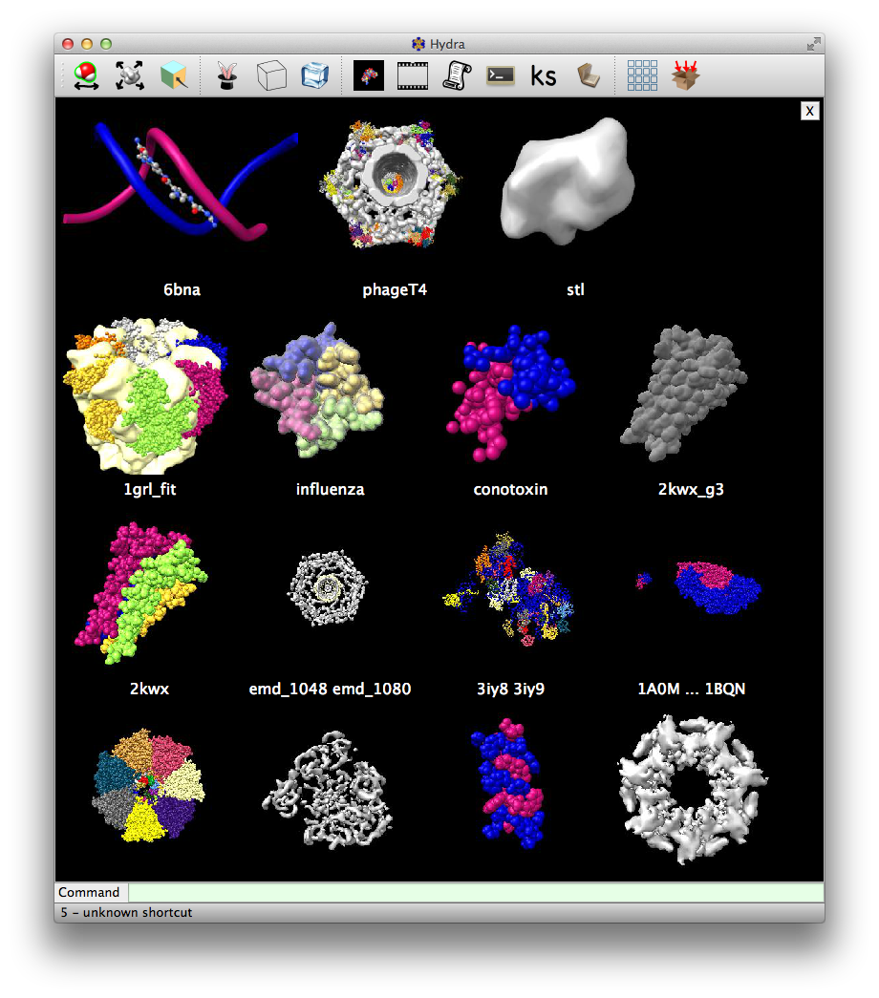Click in the Command input field
Viewport: 879px width, 998px height.
tap(475, 892)
